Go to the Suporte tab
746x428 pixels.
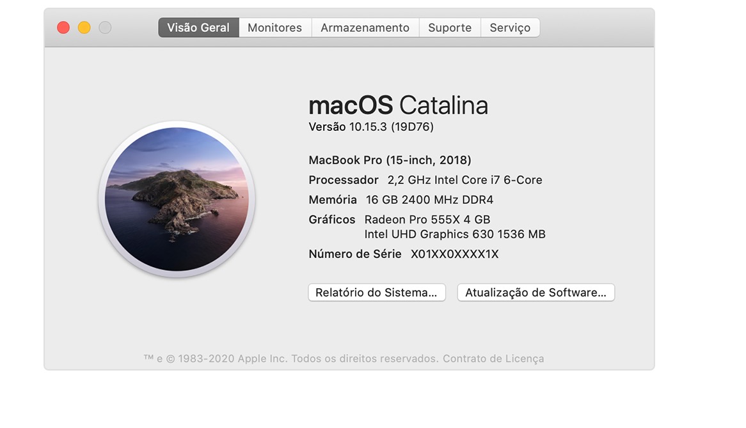point(449,27)
